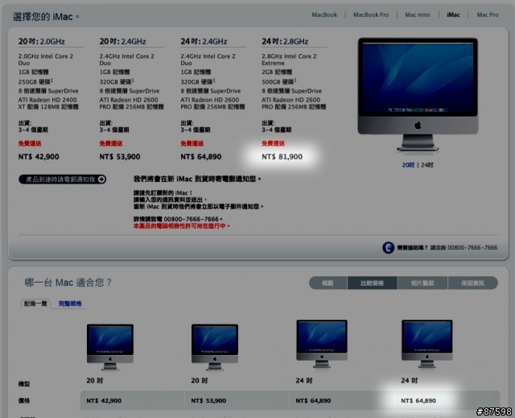The width and height of the screenshot is (515, 418).
Task: Click NT$ 53,900 in comparison table row
Action: pos(208,400)
